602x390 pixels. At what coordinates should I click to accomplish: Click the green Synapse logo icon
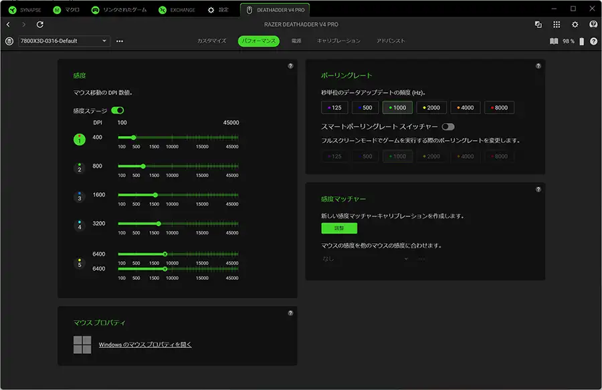[13, 10]
